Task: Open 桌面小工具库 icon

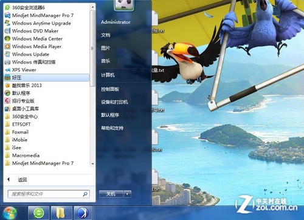Action: point(7,108)
